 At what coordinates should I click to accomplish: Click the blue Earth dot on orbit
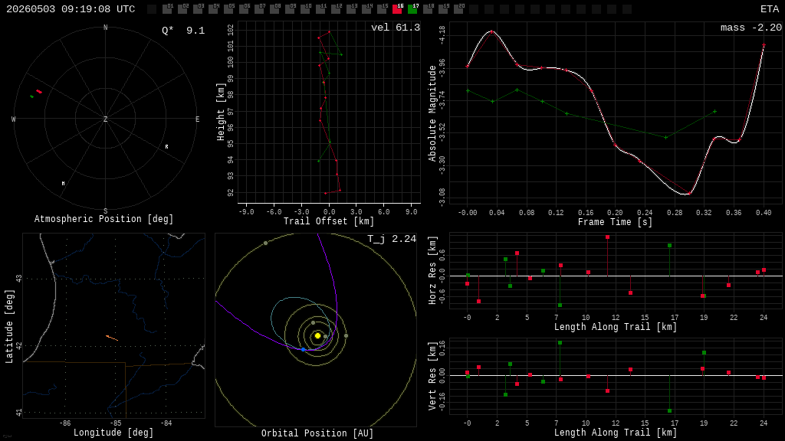pyautogui.click(x=304, y=349)
